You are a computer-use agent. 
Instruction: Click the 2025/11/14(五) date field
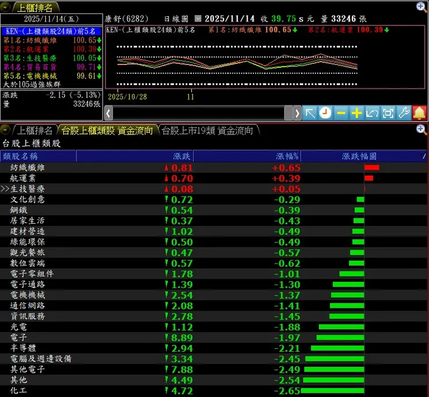pos(52,19)
